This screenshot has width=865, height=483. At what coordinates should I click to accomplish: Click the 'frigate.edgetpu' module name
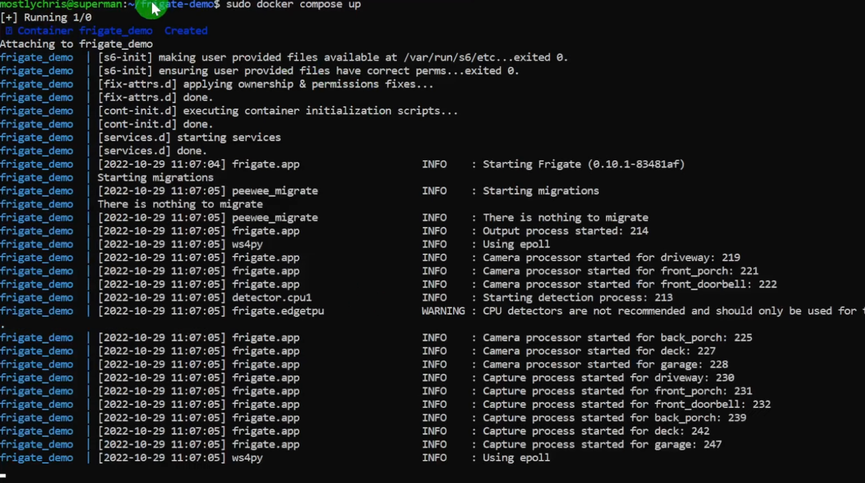pos(277,311)
